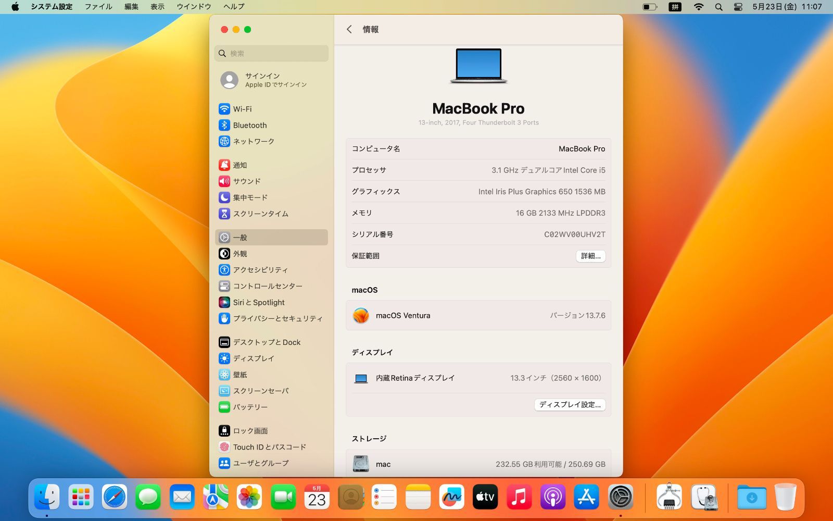Screen dimensions: 833x521
Task: Open デスクトップと Dock settings
Action: point(271,342)
